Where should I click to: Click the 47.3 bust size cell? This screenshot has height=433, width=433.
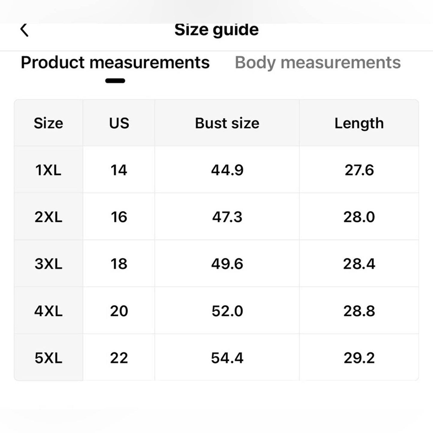tap(227, 217)
